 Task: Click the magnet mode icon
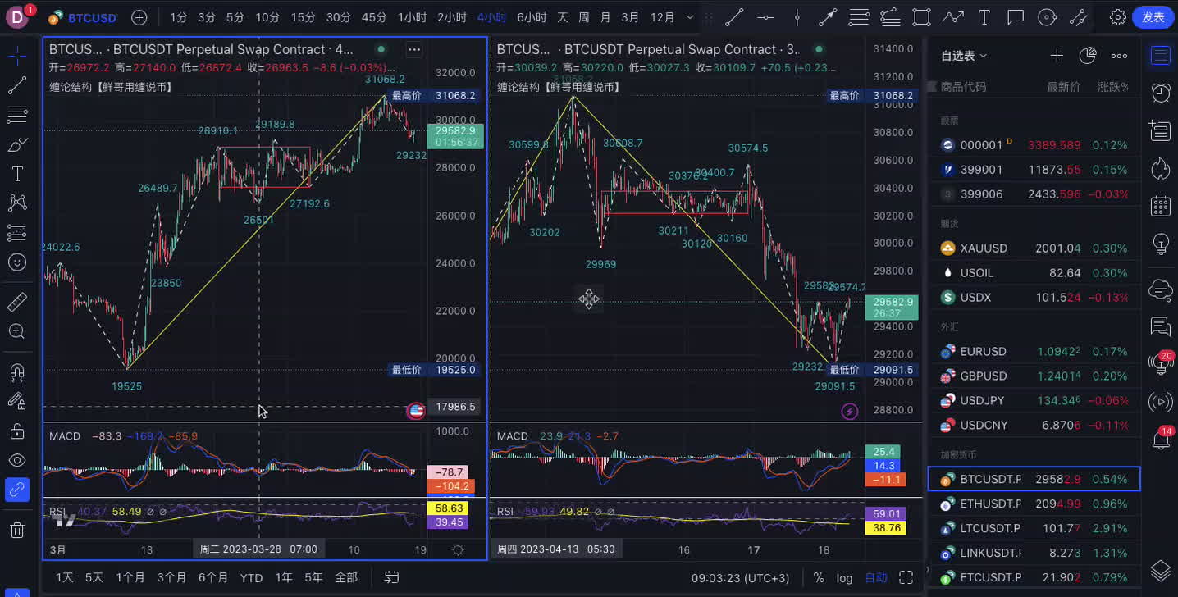click(x=16, y=372)
